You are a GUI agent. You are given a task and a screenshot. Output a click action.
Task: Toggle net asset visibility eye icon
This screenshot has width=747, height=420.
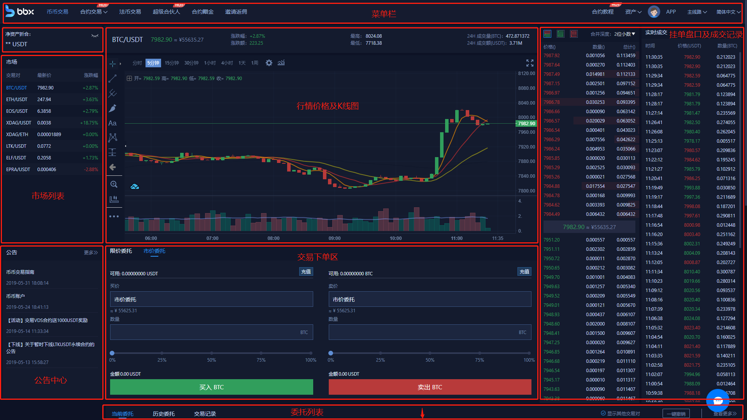click(95, 36)
